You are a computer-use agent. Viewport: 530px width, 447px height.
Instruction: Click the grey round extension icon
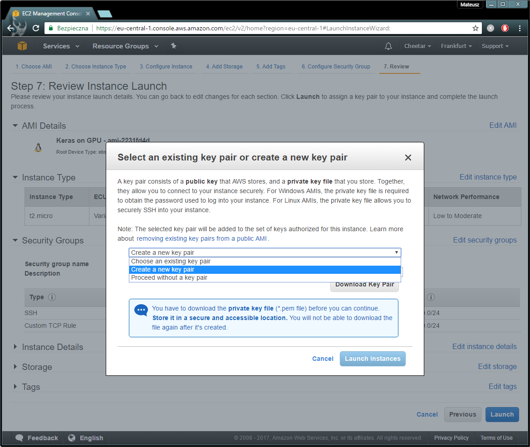point(491,28)
